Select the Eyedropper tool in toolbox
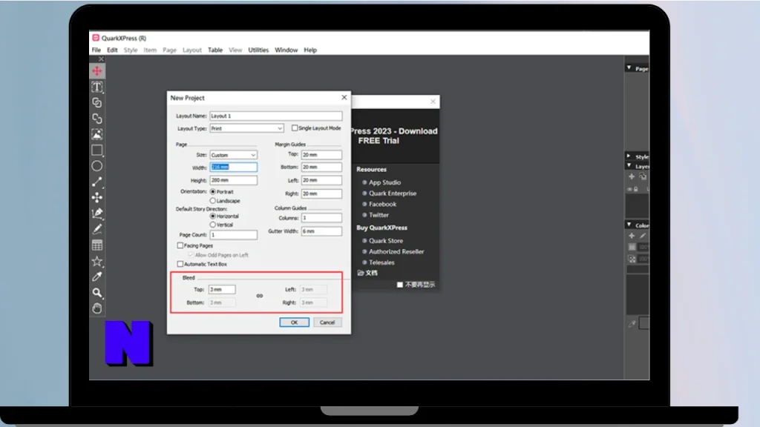 tap(97, 277)
